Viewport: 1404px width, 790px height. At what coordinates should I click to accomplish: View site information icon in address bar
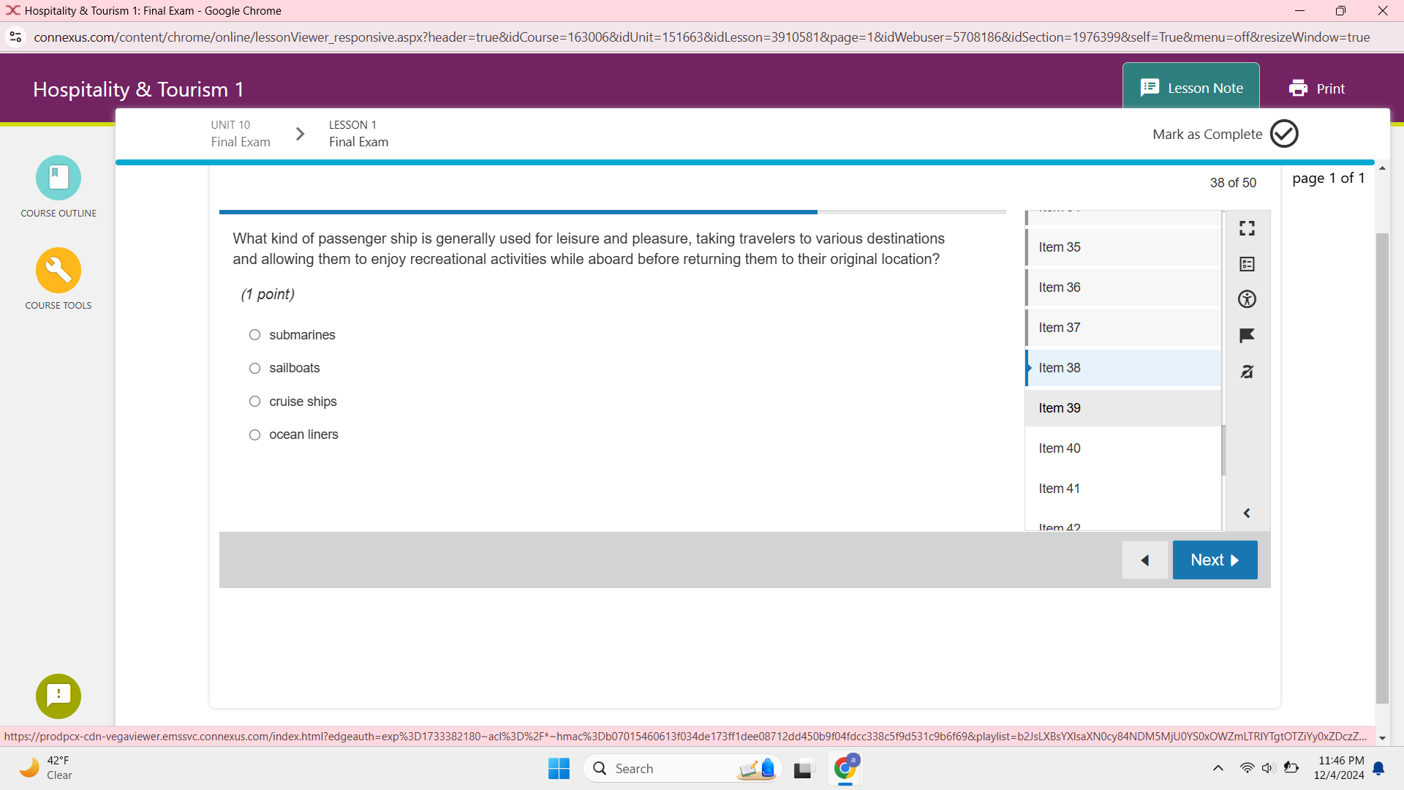[x=15, y=37]
